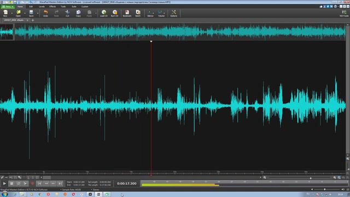The image size is (350, 197).
Task: Switch to the Effects ribbon tab
Action: tap(52, 7)
